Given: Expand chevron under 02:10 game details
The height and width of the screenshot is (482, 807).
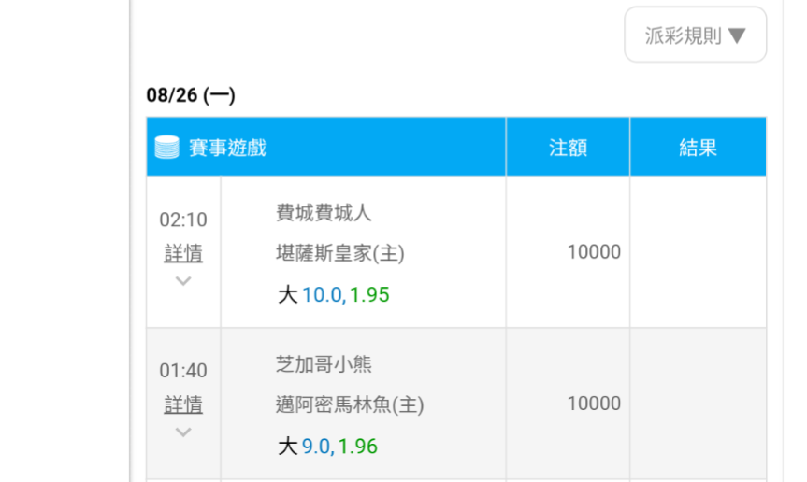Looking at the screenshot, I should click(x=183, y=280).
